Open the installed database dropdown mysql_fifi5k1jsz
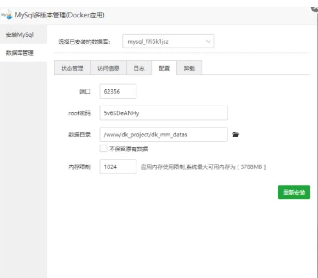 point(168,41)
